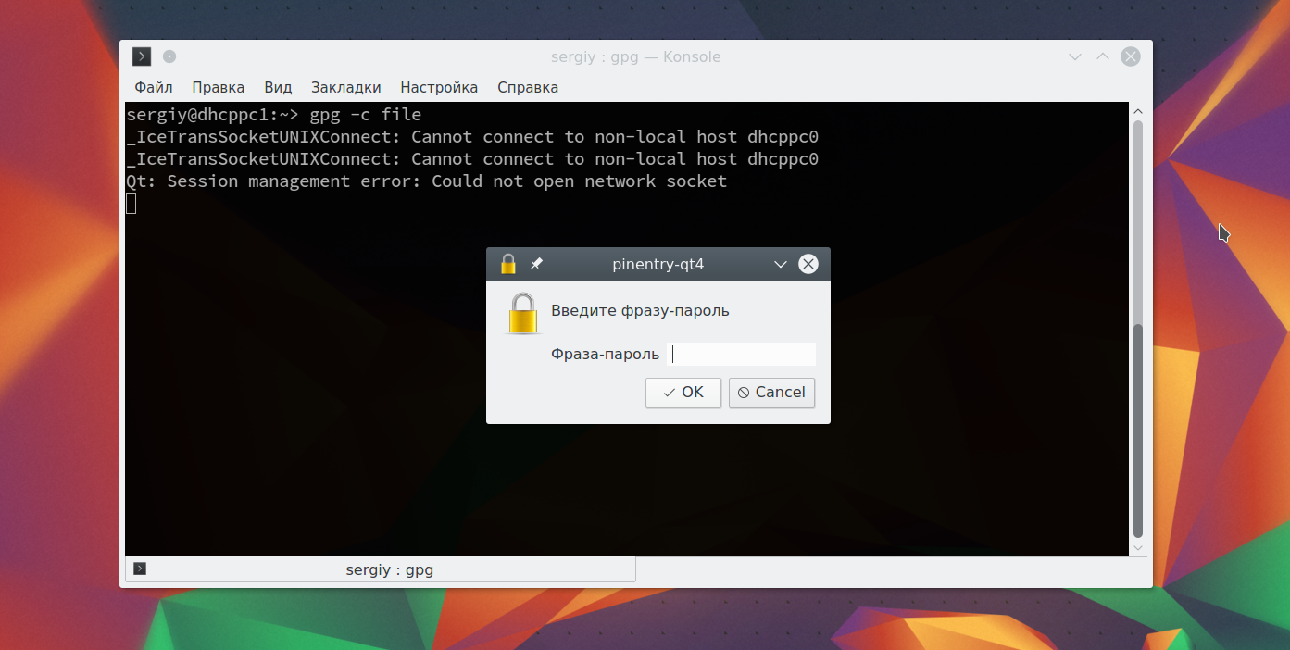1290x650 pixels.
Task: Select the sergiy : gpg tab at the bottom
Action: [389, 569]
